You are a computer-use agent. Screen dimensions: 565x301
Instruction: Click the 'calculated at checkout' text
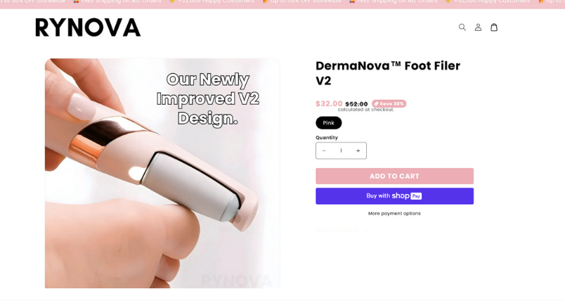click(366, 110)
